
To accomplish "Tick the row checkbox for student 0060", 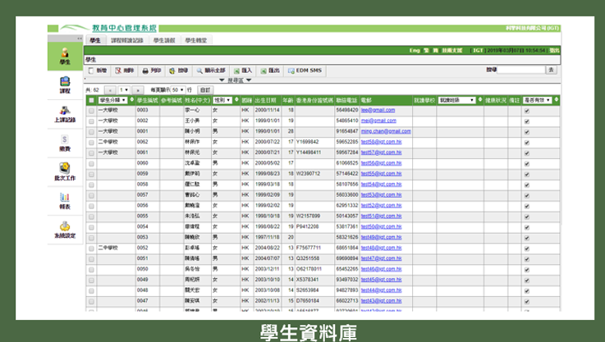I will click(91, 164).
